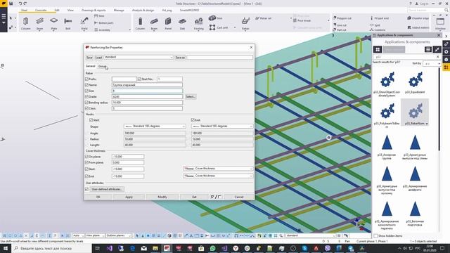The image size is (450, 253).
Task: Click the Save as name field
Action: (220, 58)
